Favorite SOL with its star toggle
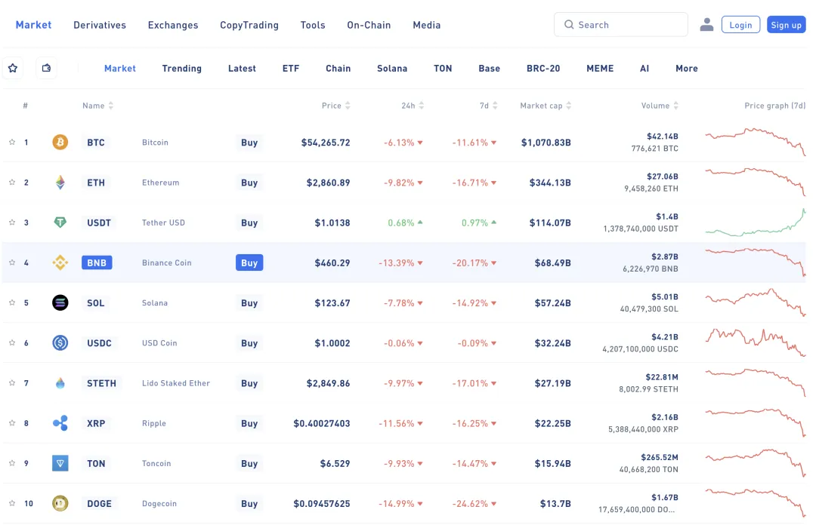The image size is (816, 525). click(12, 302)
